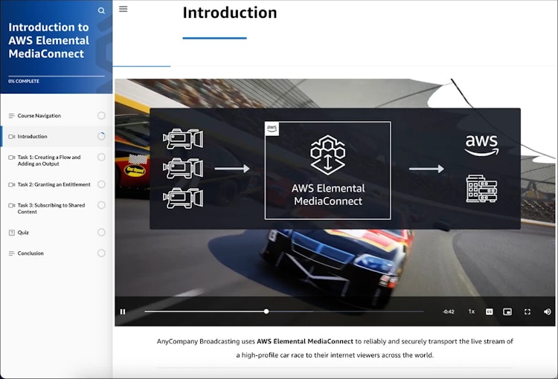Open Task 2: Granting an Entitlement
This screenshot has width=558, height=379.
(x=57, y=184)
